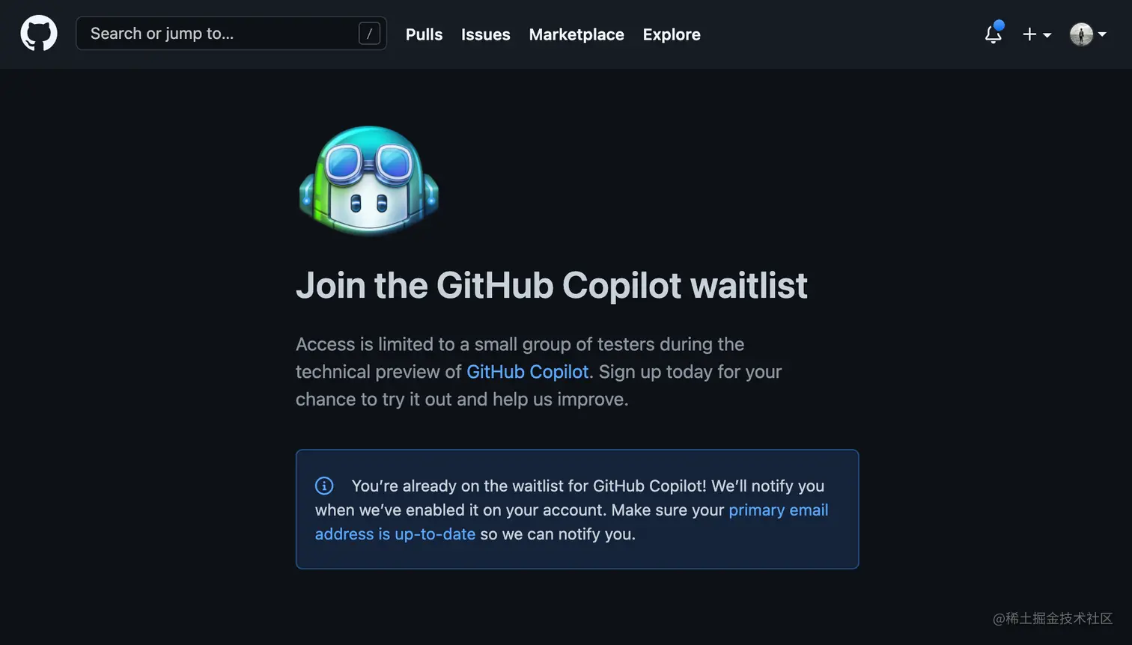Screen dimensions: 1132x645
Task: Click the watermark text in bottom corner
Action: click(x=1053, y=618)
